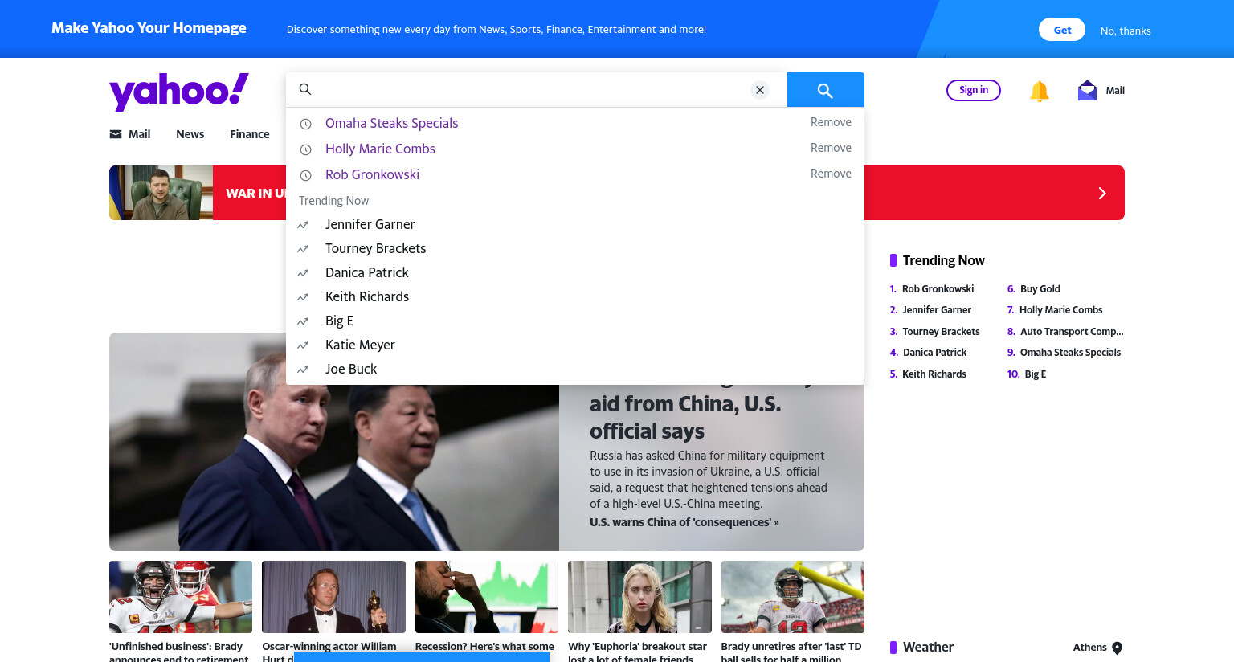Click the Sign in button

coord(974,90)
